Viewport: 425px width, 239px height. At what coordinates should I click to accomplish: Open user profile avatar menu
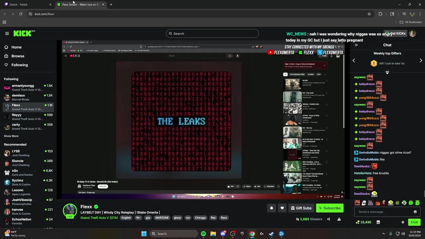(413, 34)
